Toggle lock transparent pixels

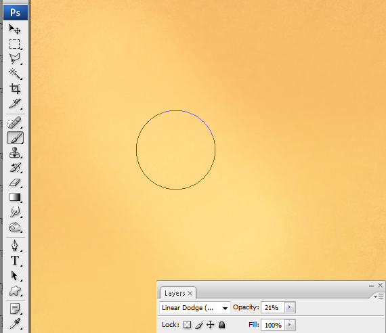[x=187, y=325]
